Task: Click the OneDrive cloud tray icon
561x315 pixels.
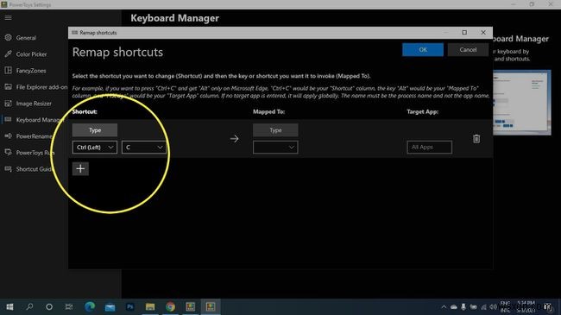Action: [454, 306]
